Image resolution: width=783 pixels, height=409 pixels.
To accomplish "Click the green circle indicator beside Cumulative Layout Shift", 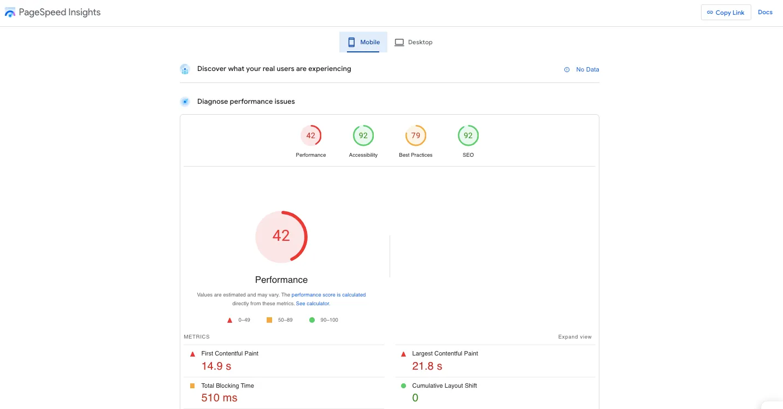I will (403, 386).
